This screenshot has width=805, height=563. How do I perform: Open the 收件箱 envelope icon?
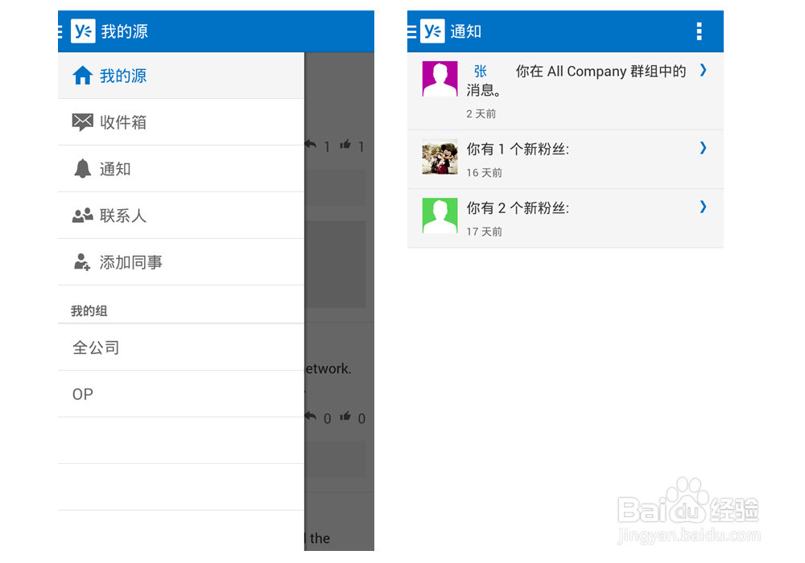80,122
